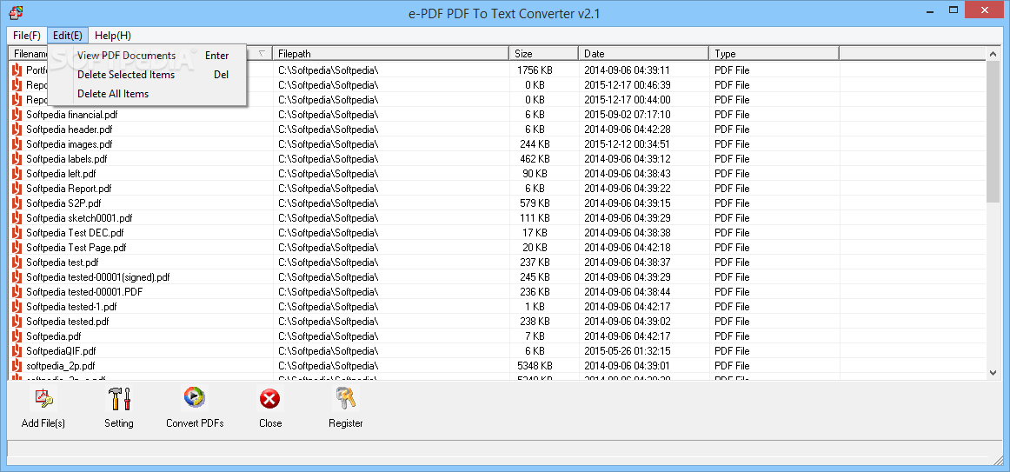
Task: Select the Softpedia financial.pdf row
Action: [496, 115]
